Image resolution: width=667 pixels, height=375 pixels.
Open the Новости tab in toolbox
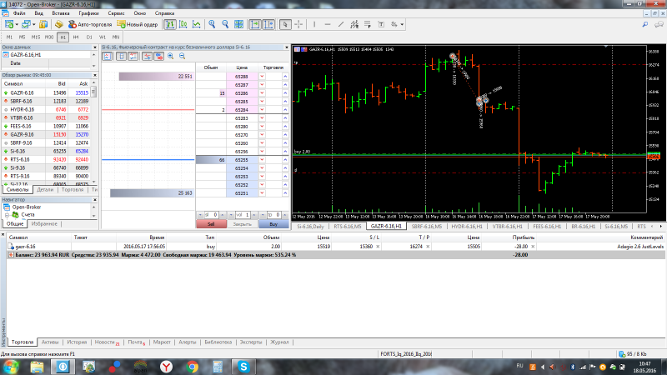[x=107, y=342]
